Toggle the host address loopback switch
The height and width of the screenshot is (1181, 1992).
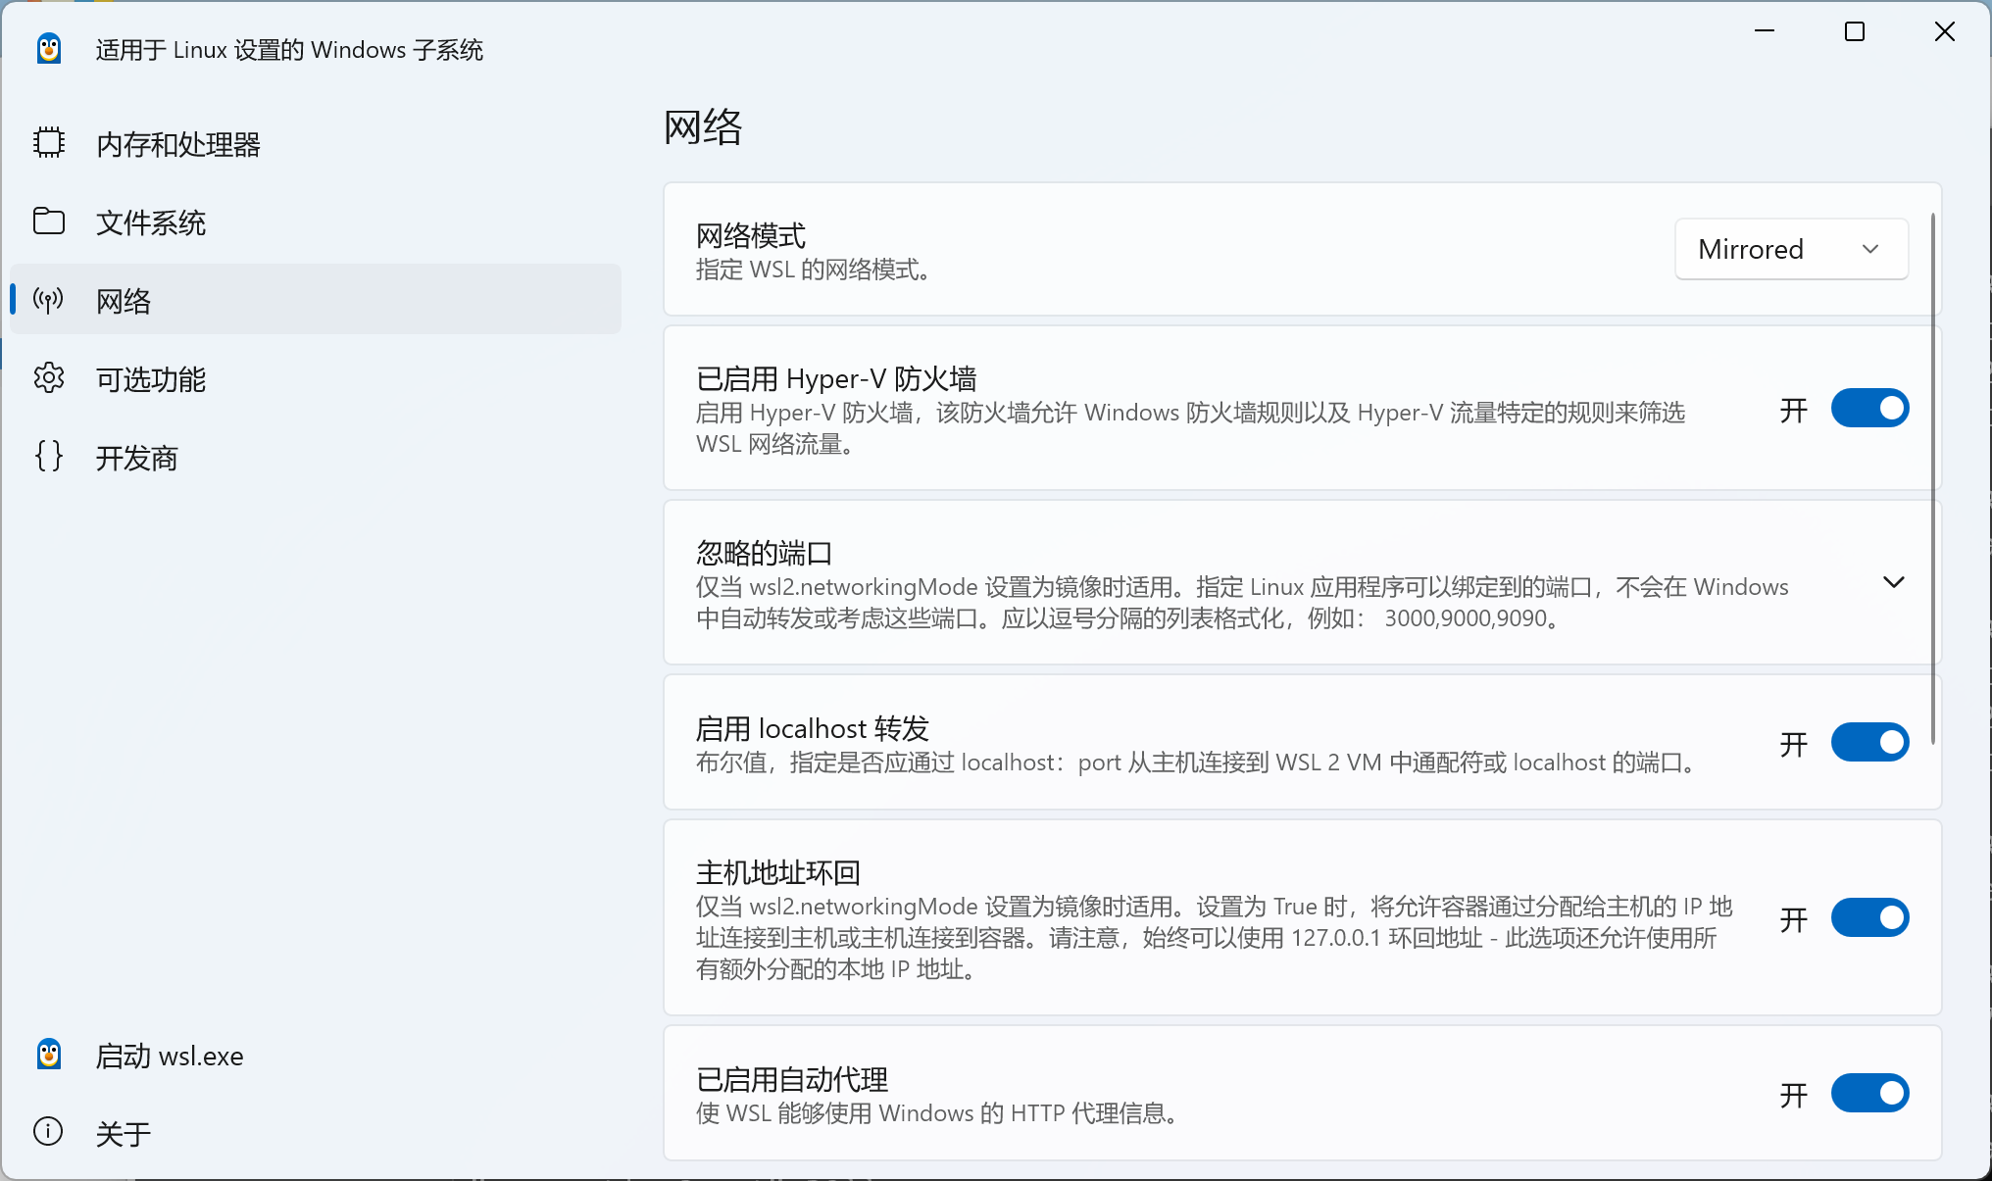tap(1868, 918)
